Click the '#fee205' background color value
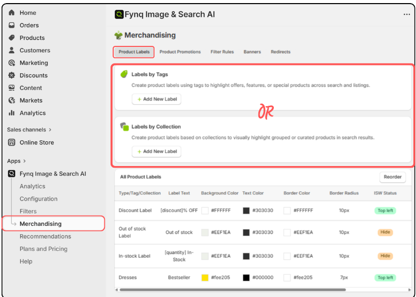Viewport: 416px width, 297px height. [x=221, y=277]
